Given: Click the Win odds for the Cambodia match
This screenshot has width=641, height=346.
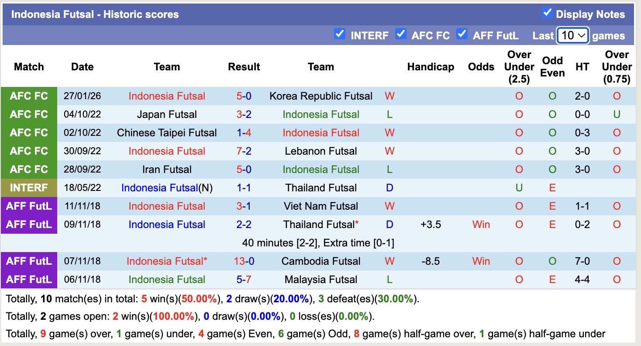Looking at the screenshot, I should click(481, 261).
